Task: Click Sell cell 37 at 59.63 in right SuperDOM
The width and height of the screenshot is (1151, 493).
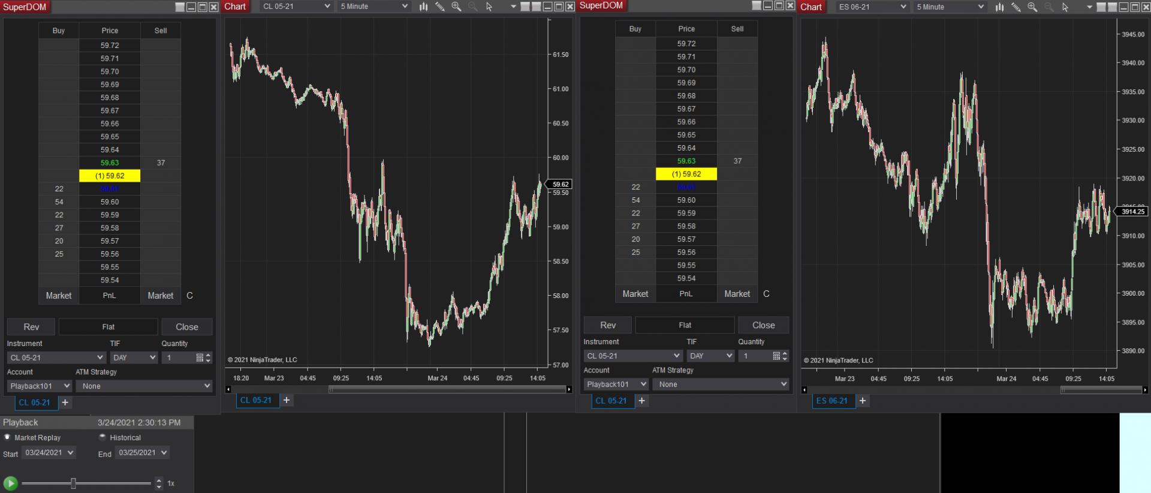Action: (737, 161)
